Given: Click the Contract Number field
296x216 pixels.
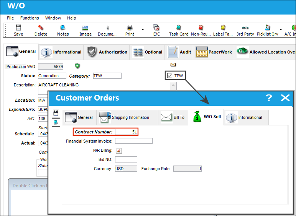Looking at the screenshot, I should click(x=126, y=132).
